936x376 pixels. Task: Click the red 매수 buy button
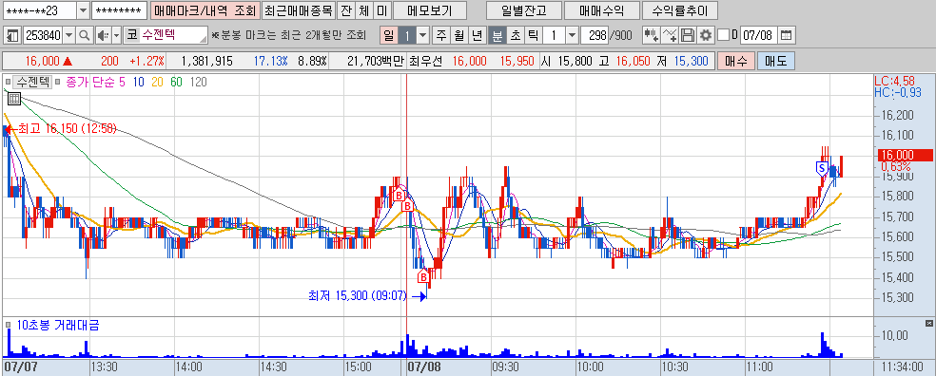736,61
